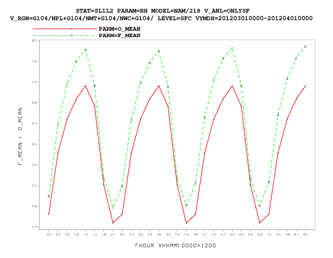Click the y-axis tick label 56

click(34, 165)
